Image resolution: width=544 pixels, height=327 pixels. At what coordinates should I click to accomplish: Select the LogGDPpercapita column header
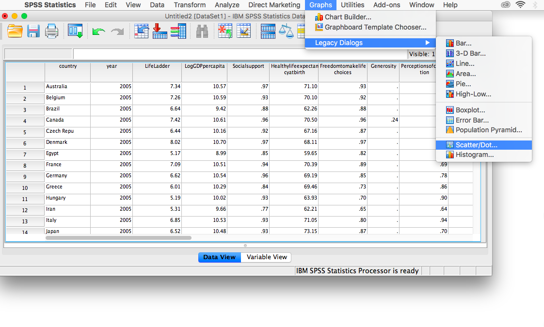pyautogui.click(x=204, y=72)
